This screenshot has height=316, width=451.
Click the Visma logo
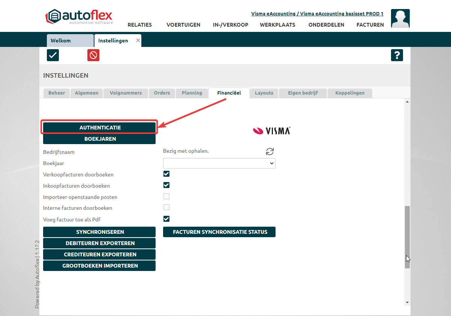[272, 131]
